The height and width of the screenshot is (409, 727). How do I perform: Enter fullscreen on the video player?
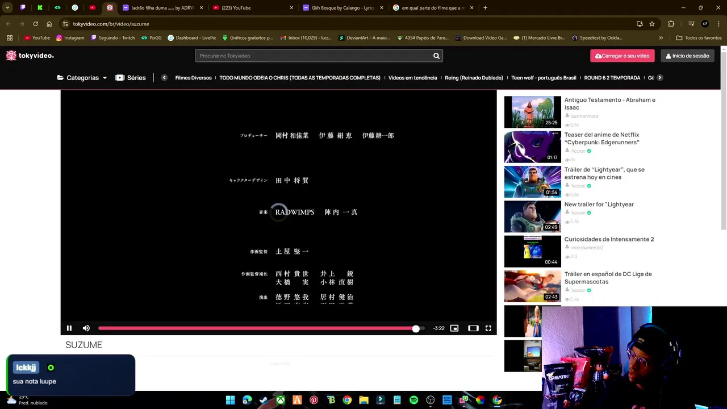click(x=488, y=328)
